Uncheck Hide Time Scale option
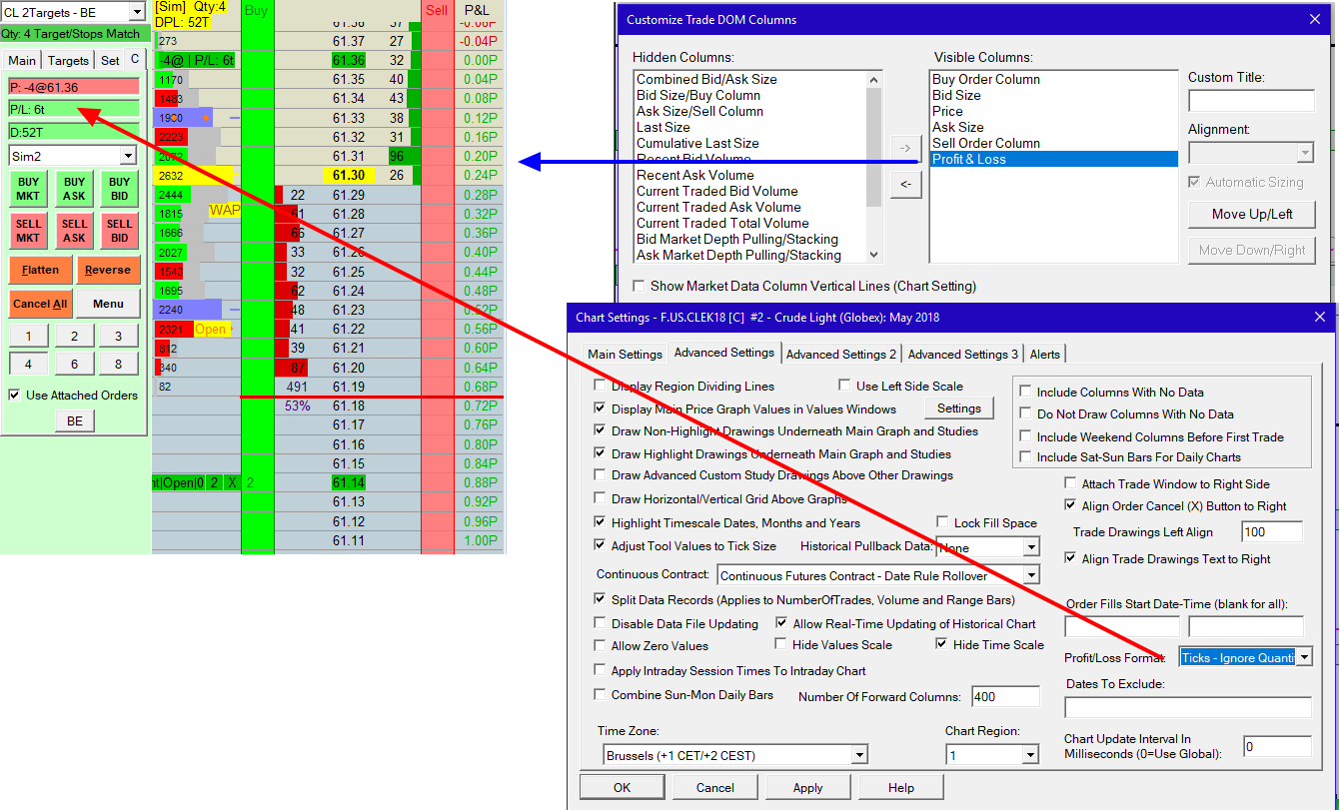This screenshot has width=1340, height=810. point(941,644)
